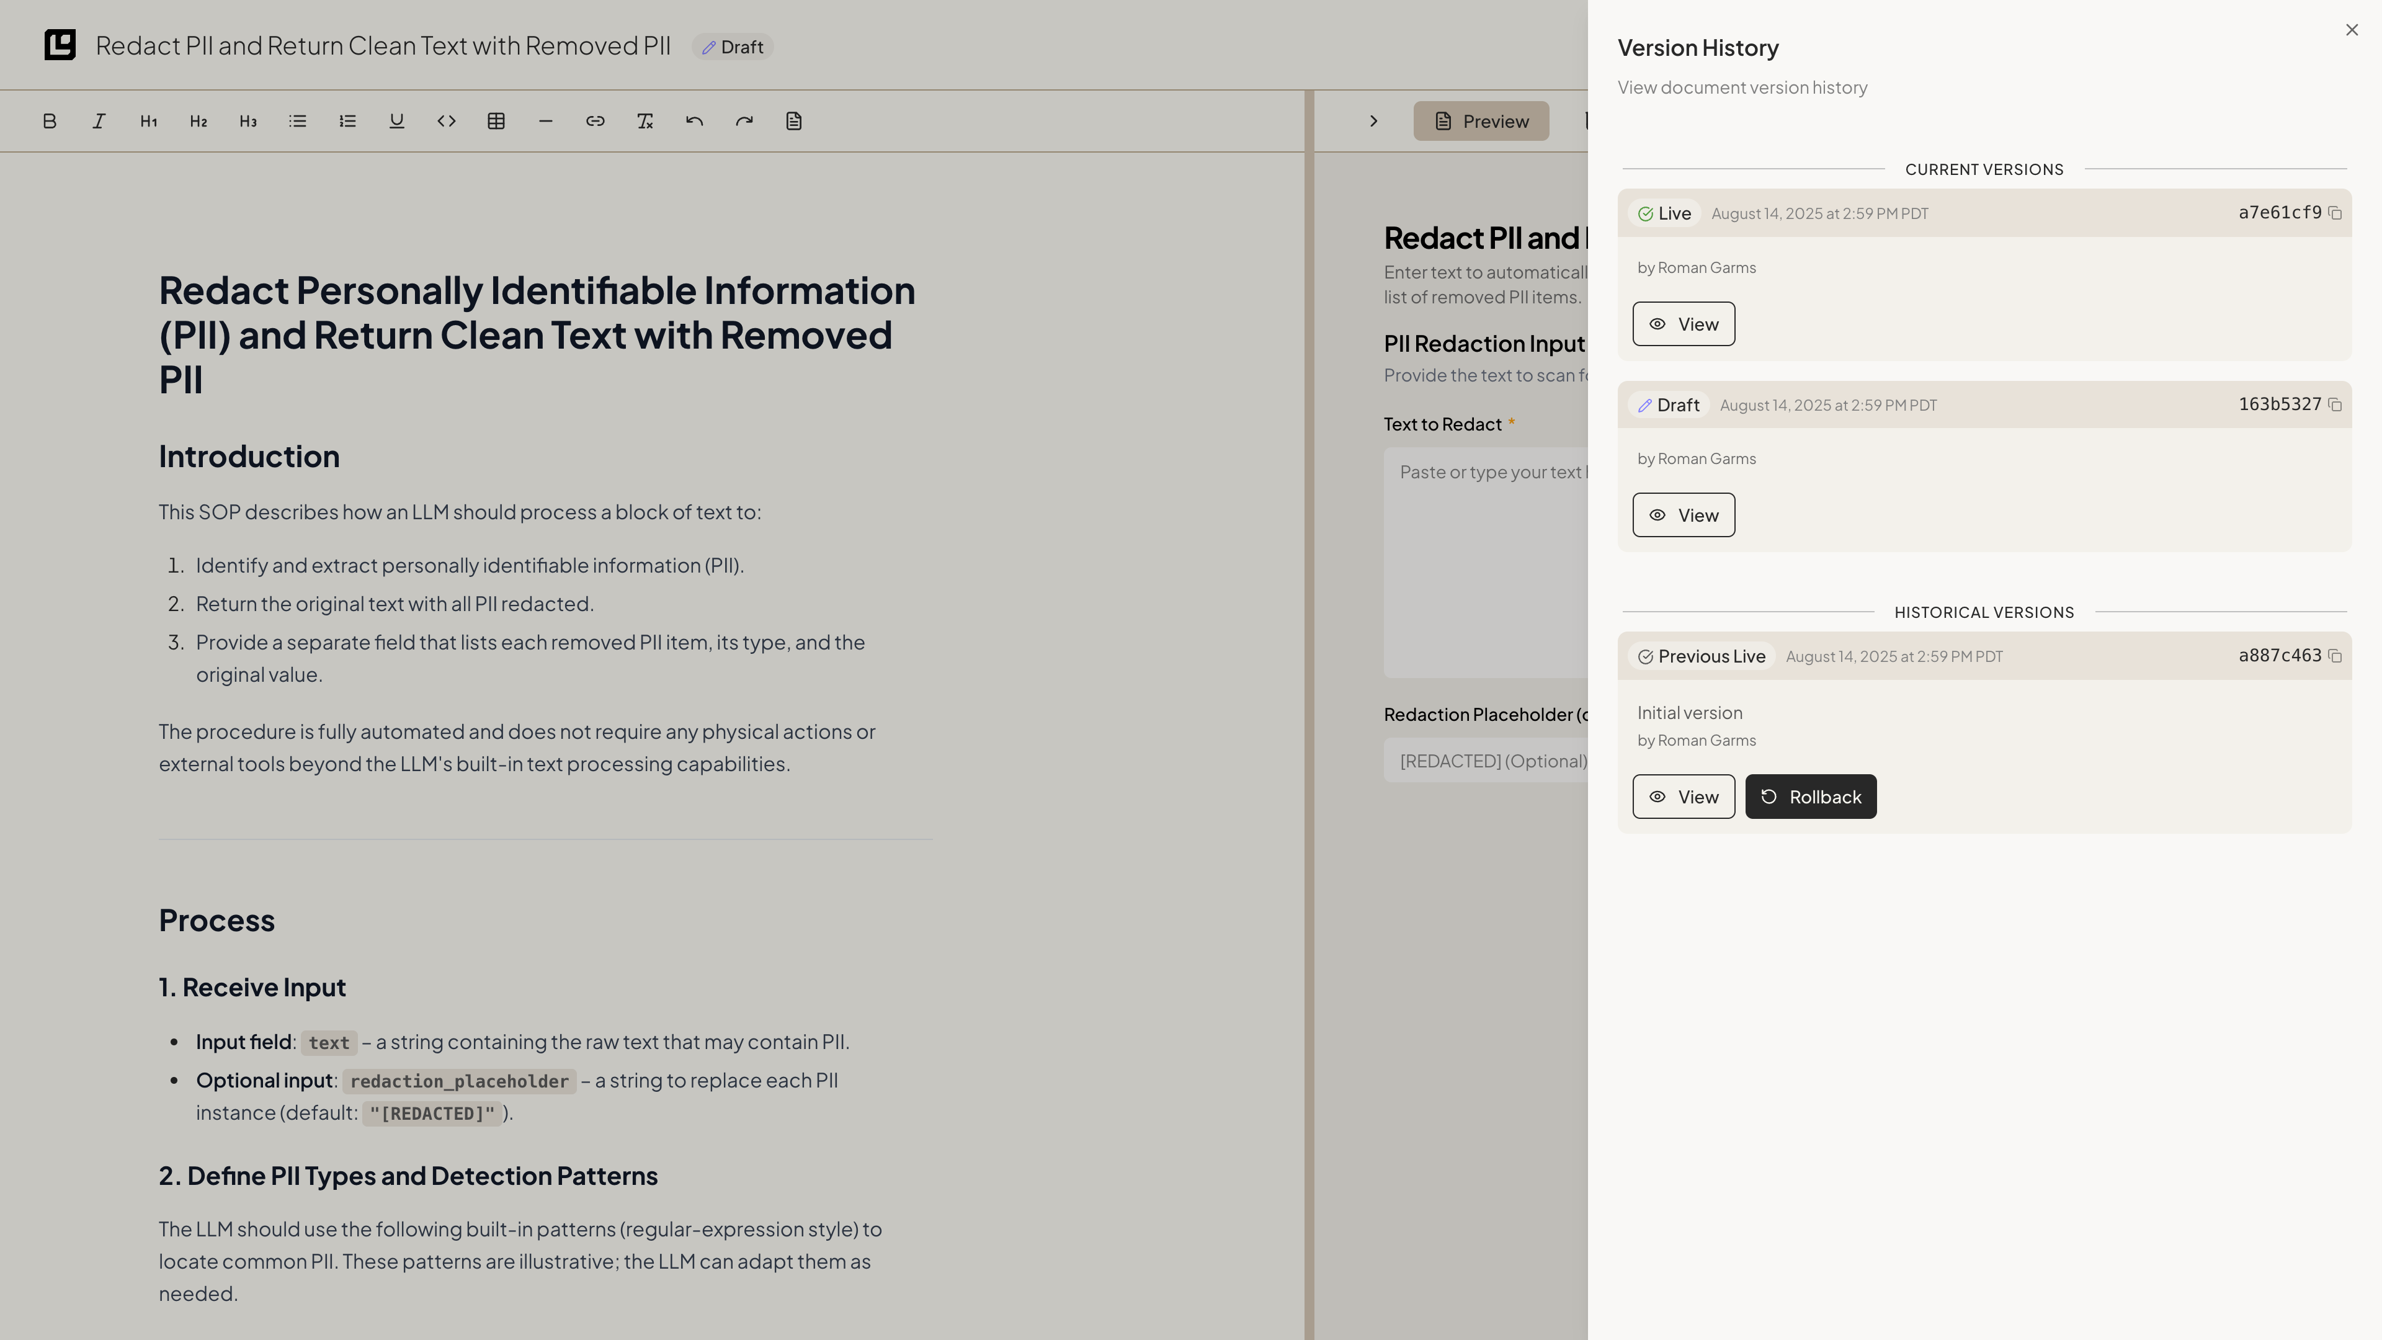Insert a table using toolbar icon

[496, 121]
